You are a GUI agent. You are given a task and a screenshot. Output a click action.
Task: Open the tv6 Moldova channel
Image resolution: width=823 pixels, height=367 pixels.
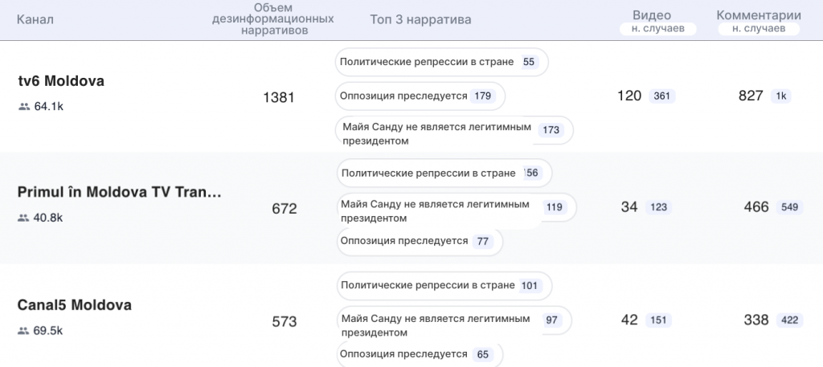point(61,81)
